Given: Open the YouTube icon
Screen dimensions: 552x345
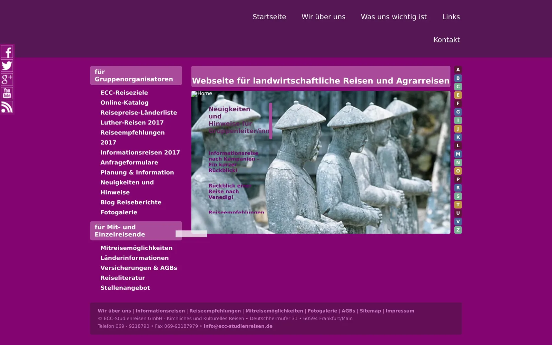Looking at the screenshot, I should [7, 93].
